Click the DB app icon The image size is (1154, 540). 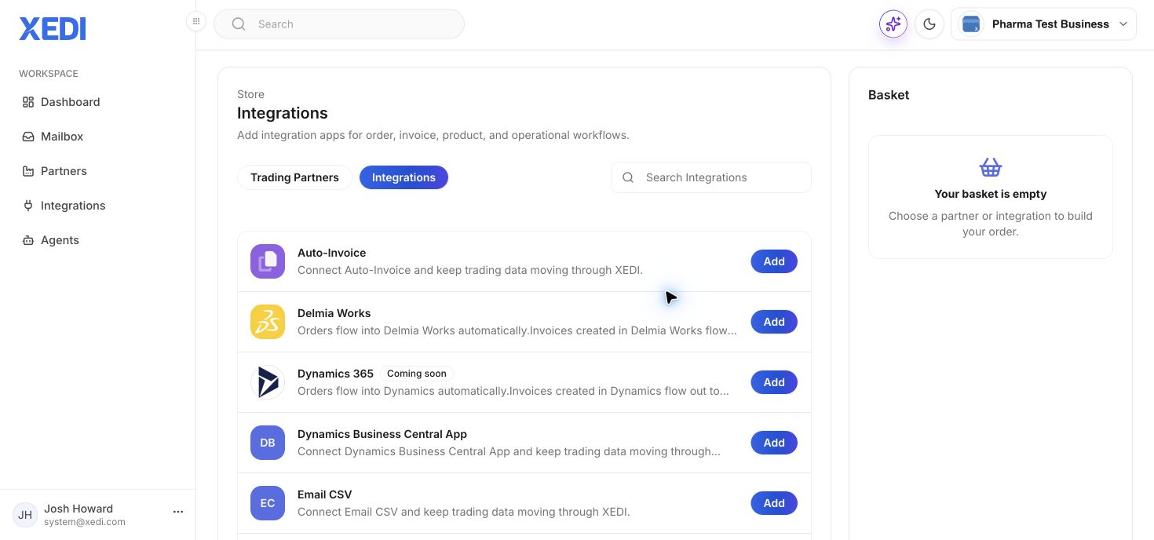(x=268, y=443)
